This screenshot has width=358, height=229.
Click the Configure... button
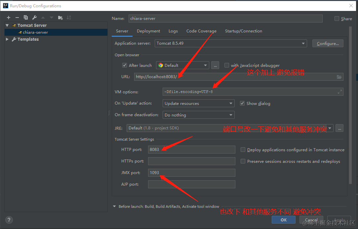tap(328, 43)
